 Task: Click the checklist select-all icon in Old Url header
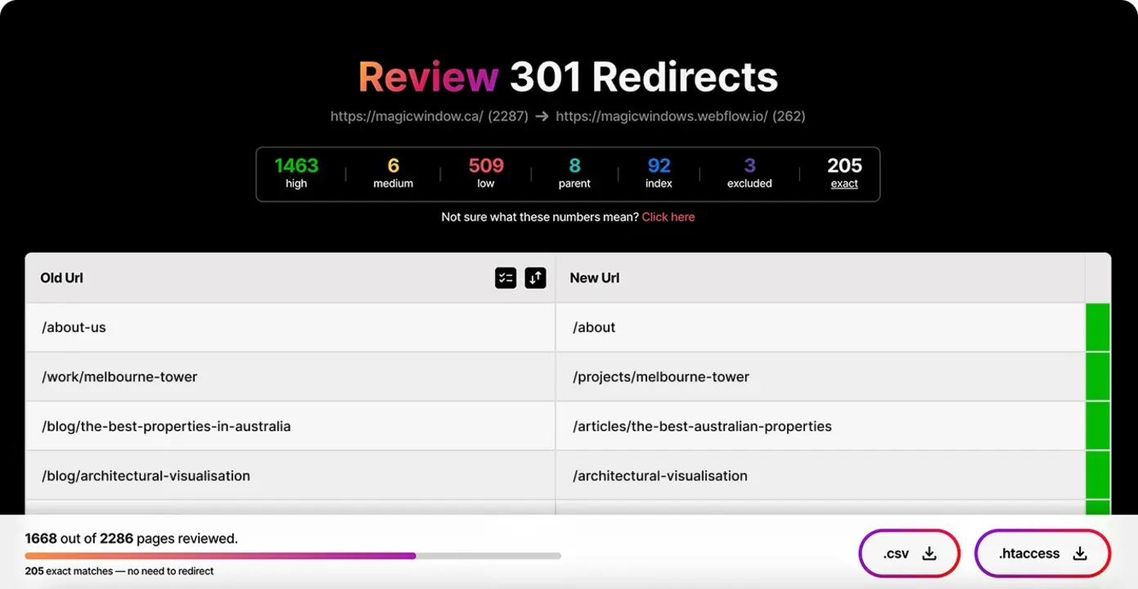pos(506,278)
